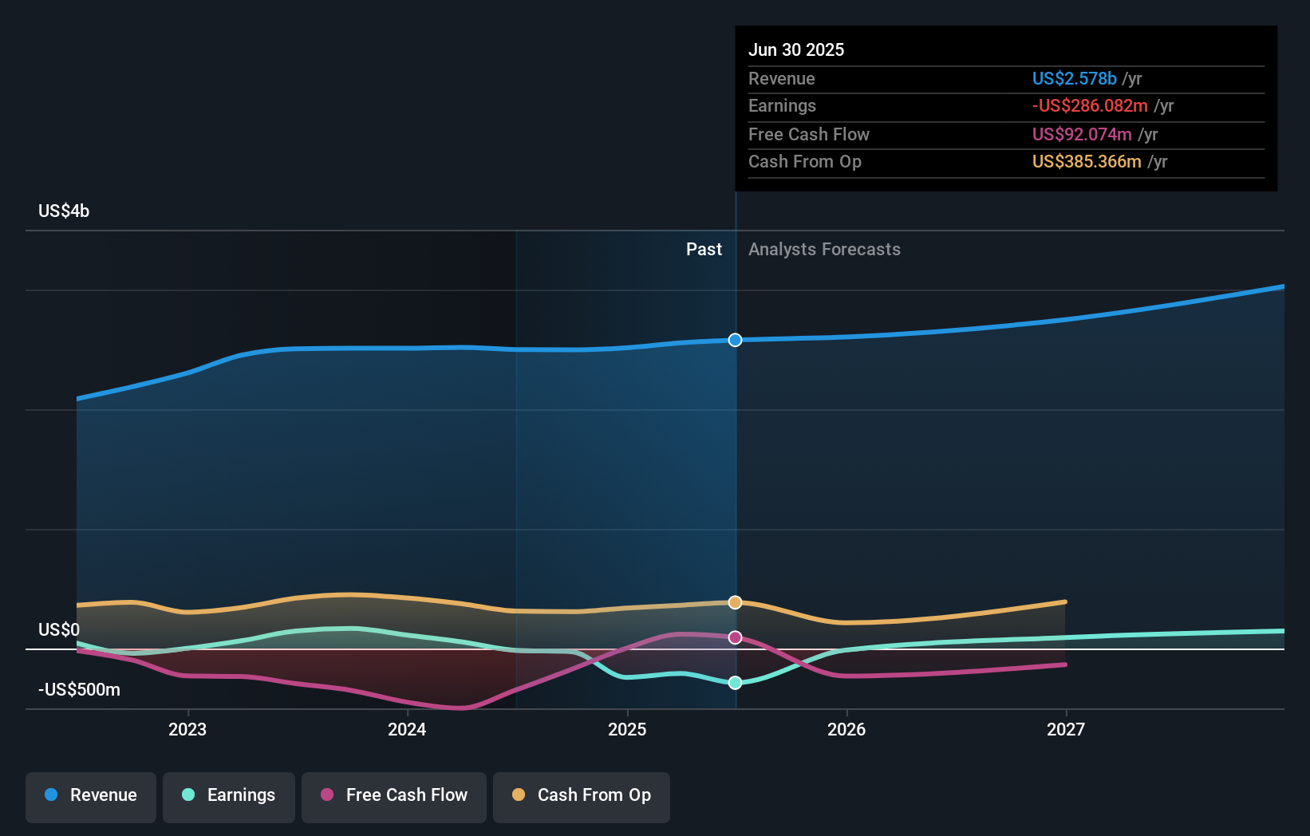
Task: Click the Free Cash Flow pink data point
Action: tap(735, 637)
